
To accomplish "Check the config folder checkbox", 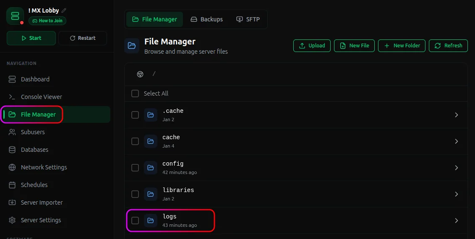I will click(x=135, y=168).
